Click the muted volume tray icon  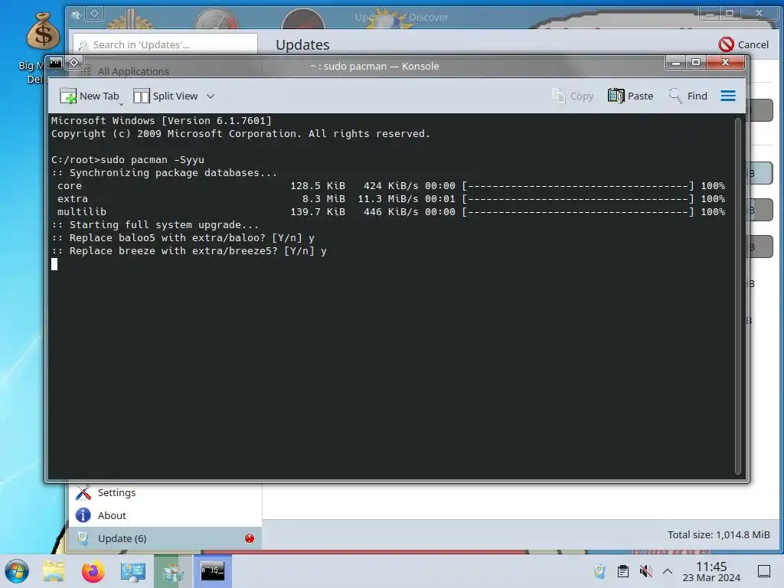pos(646,571)
